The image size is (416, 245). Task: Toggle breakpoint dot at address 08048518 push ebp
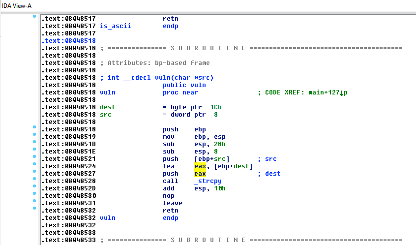tap(34, 127)
